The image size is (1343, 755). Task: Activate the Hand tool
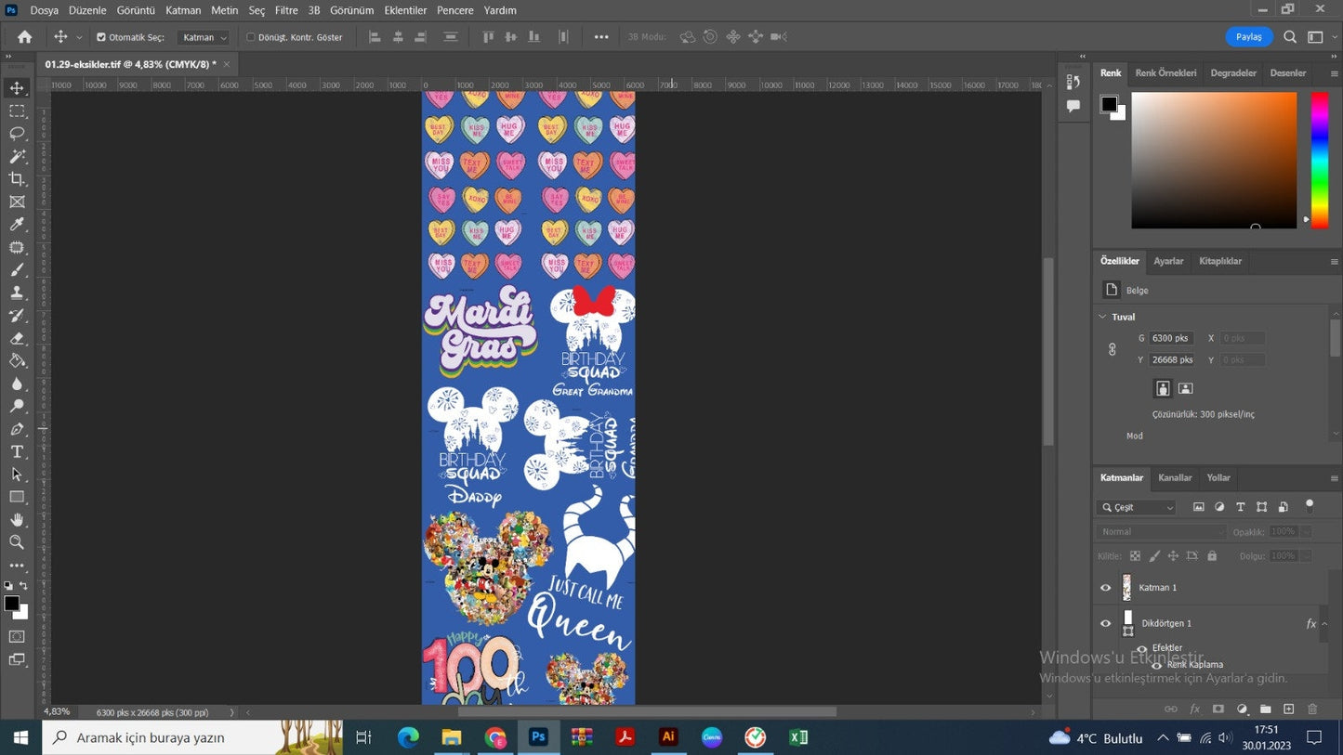[17, 520]
